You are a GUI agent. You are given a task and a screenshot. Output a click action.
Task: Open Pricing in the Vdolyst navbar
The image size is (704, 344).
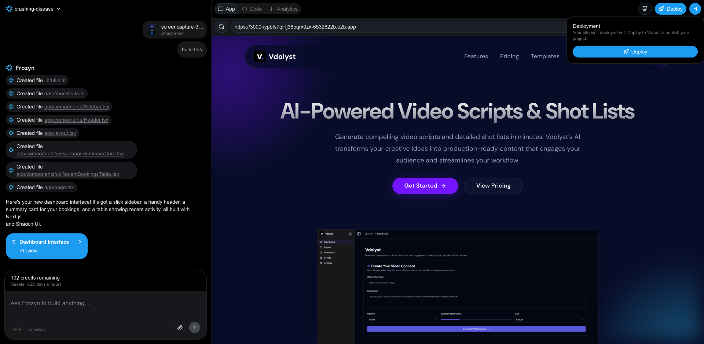[509, 56]
